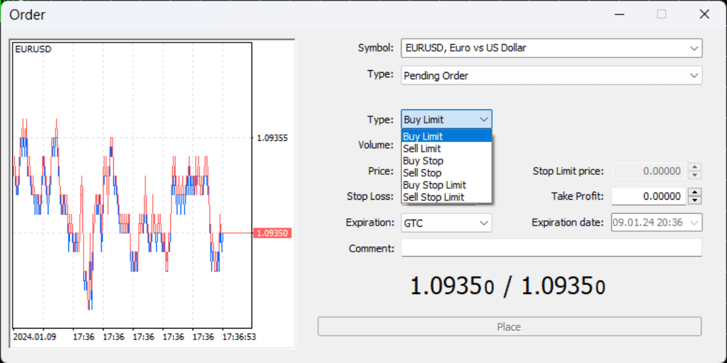Click the large 1.09350 bid price display
Viewport: 727px width, 363px height.
pos(451,284)
